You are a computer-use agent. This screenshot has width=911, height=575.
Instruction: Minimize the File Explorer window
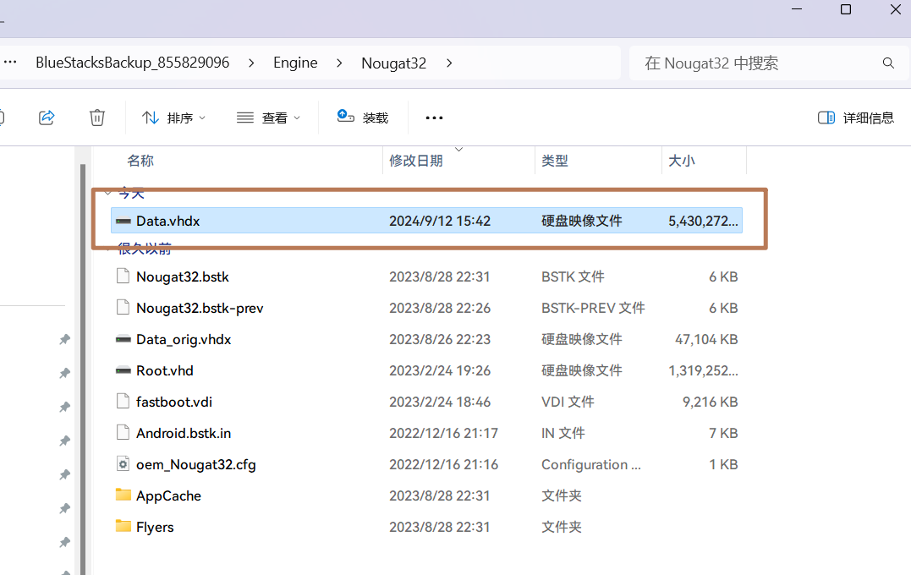797,9
